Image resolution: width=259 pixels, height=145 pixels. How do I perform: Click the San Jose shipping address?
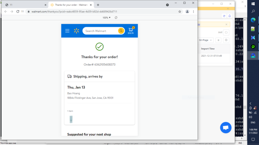click(90, 98)
